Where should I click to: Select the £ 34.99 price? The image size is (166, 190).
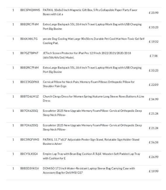tap(153, 99)
